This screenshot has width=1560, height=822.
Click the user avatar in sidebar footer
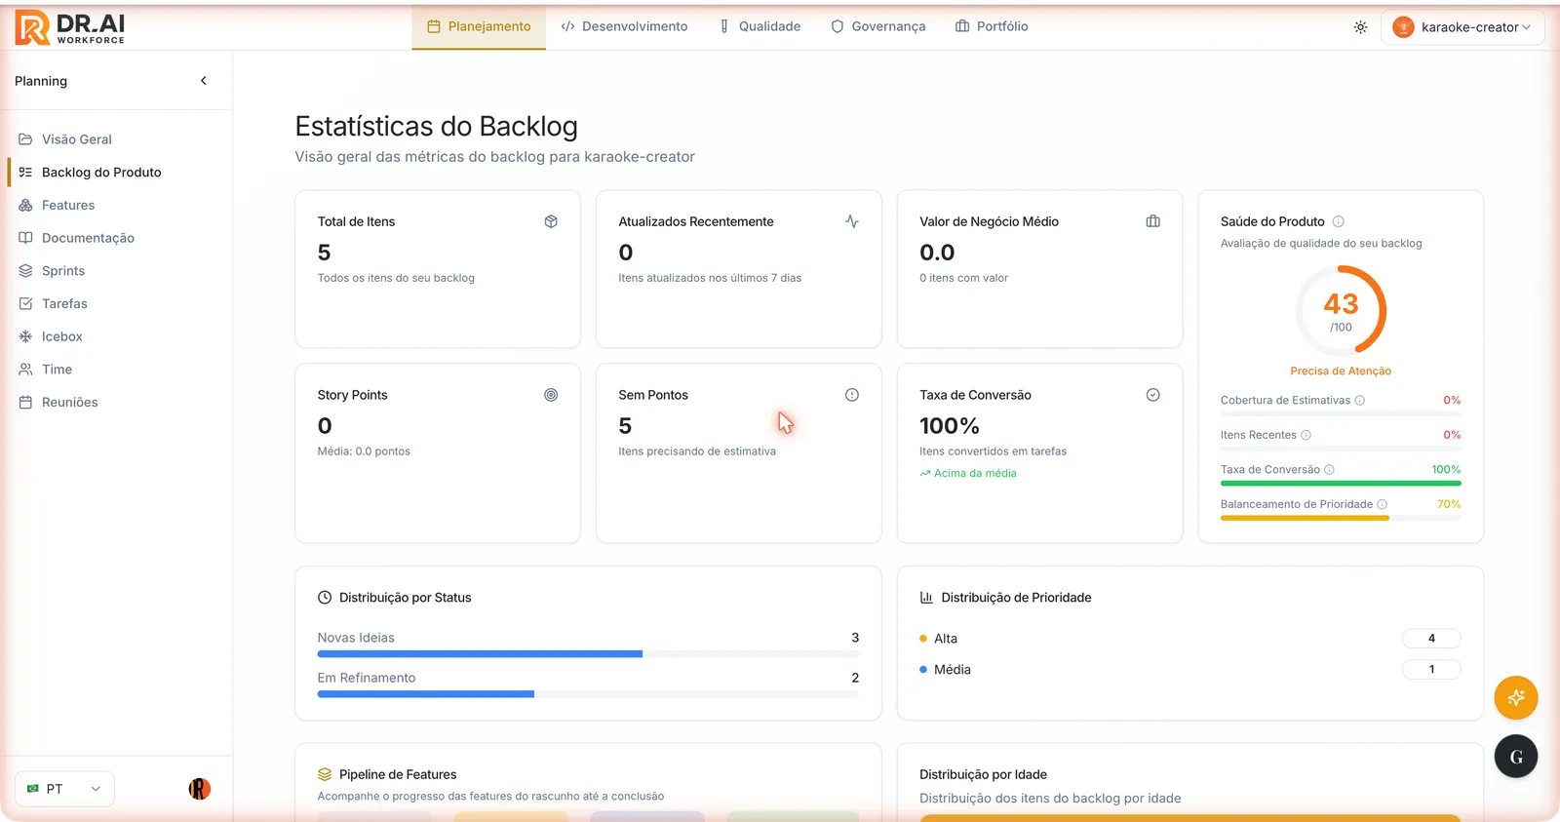[200, 789]
